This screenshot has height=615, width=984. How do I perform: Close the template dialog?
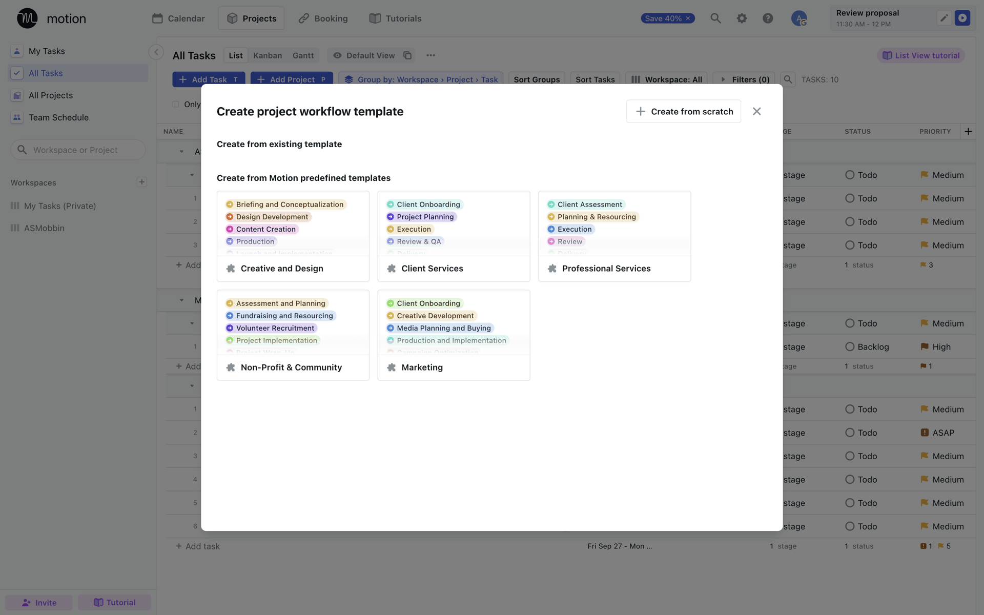point(756,111)
